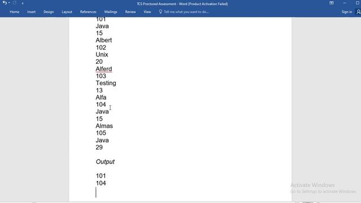Click the number '102' in document

101,47
